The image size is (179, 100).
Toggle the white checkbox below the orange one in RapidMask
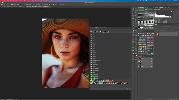click(138, 11)
